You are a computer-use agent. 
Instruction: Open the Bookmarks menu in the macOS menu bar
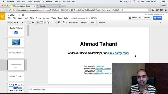(47, 2)
